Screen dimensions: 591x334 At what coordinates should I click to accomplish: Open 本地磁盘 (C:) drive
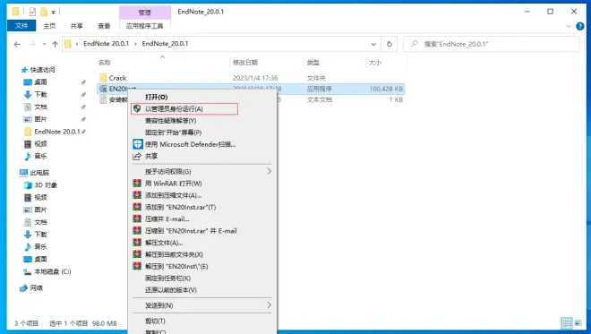(x=53, y=271)
